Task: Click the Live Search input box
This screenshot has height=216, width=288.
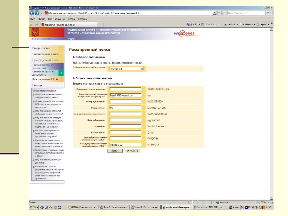Action: coord(246,13)
